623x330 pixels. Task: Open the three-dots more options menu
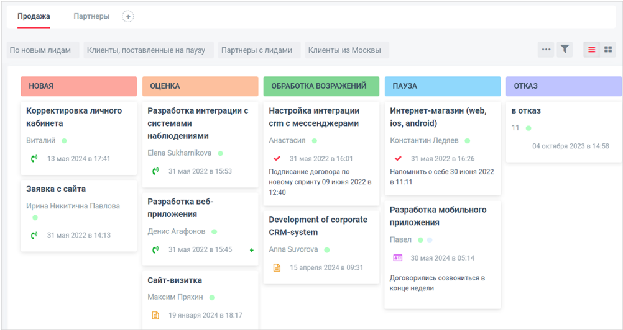pyautogui.click(x=546, y=50)
